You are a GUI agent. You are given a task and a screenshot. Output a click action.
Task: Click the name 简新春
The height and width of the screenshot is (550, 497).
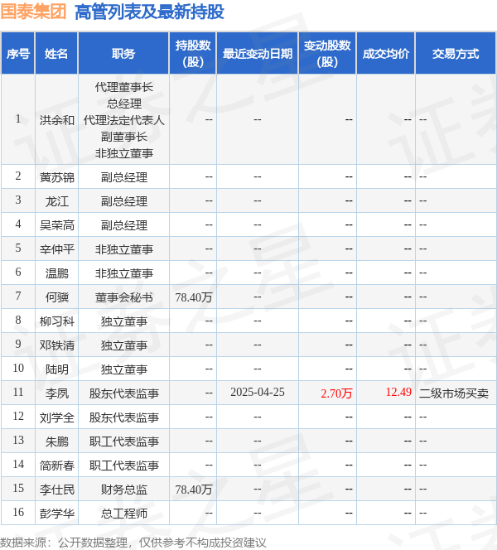57,466
